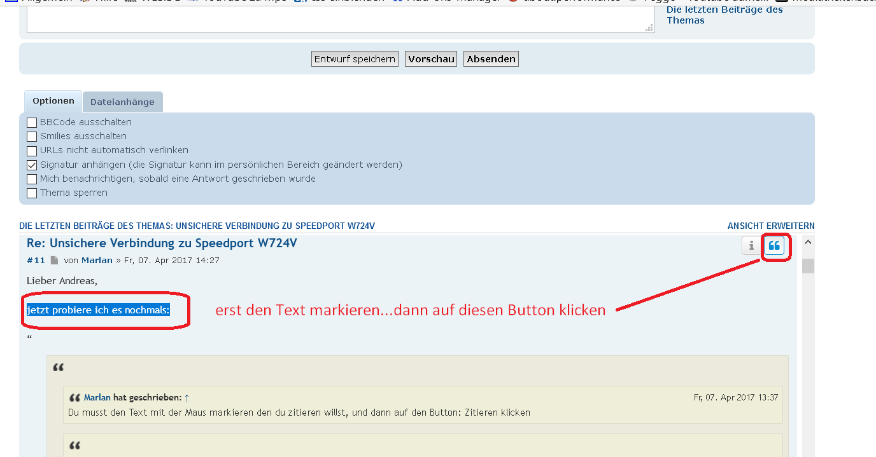The width and height of the screenshot is (876, 457).
Task: Check 'URLs nicht automatisch verlinken'
Action: coord(32,151)
